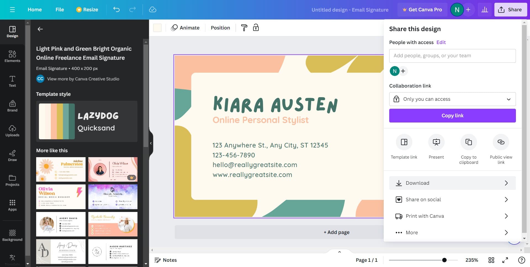The height and width of the screenshot is (267, 530).
Task: Click Copy to clipboard icon
Action: [x=468, y=142]
